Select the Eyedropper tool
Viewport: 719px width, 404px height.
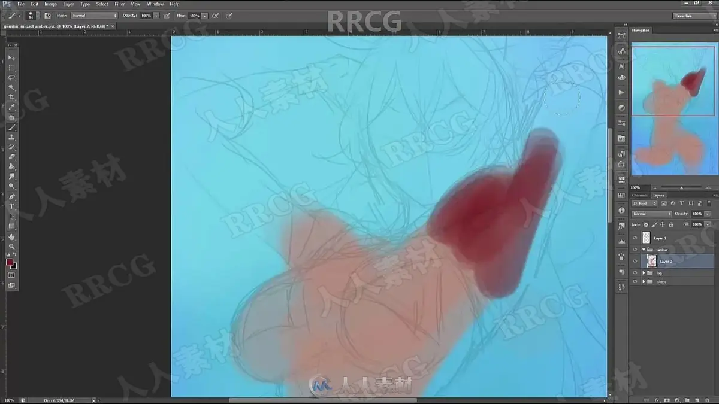(x=12, y=108)
